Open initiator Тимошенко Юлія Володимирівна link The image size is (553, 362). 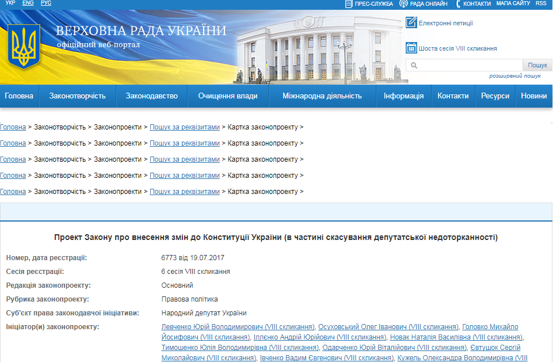tap(240, 348)
